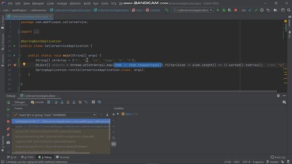Image resolution: width=292 pixels, height=164 pixels.
Task: Open thread selector dropdown showing main RUNNING
Action: pos(55,115)
